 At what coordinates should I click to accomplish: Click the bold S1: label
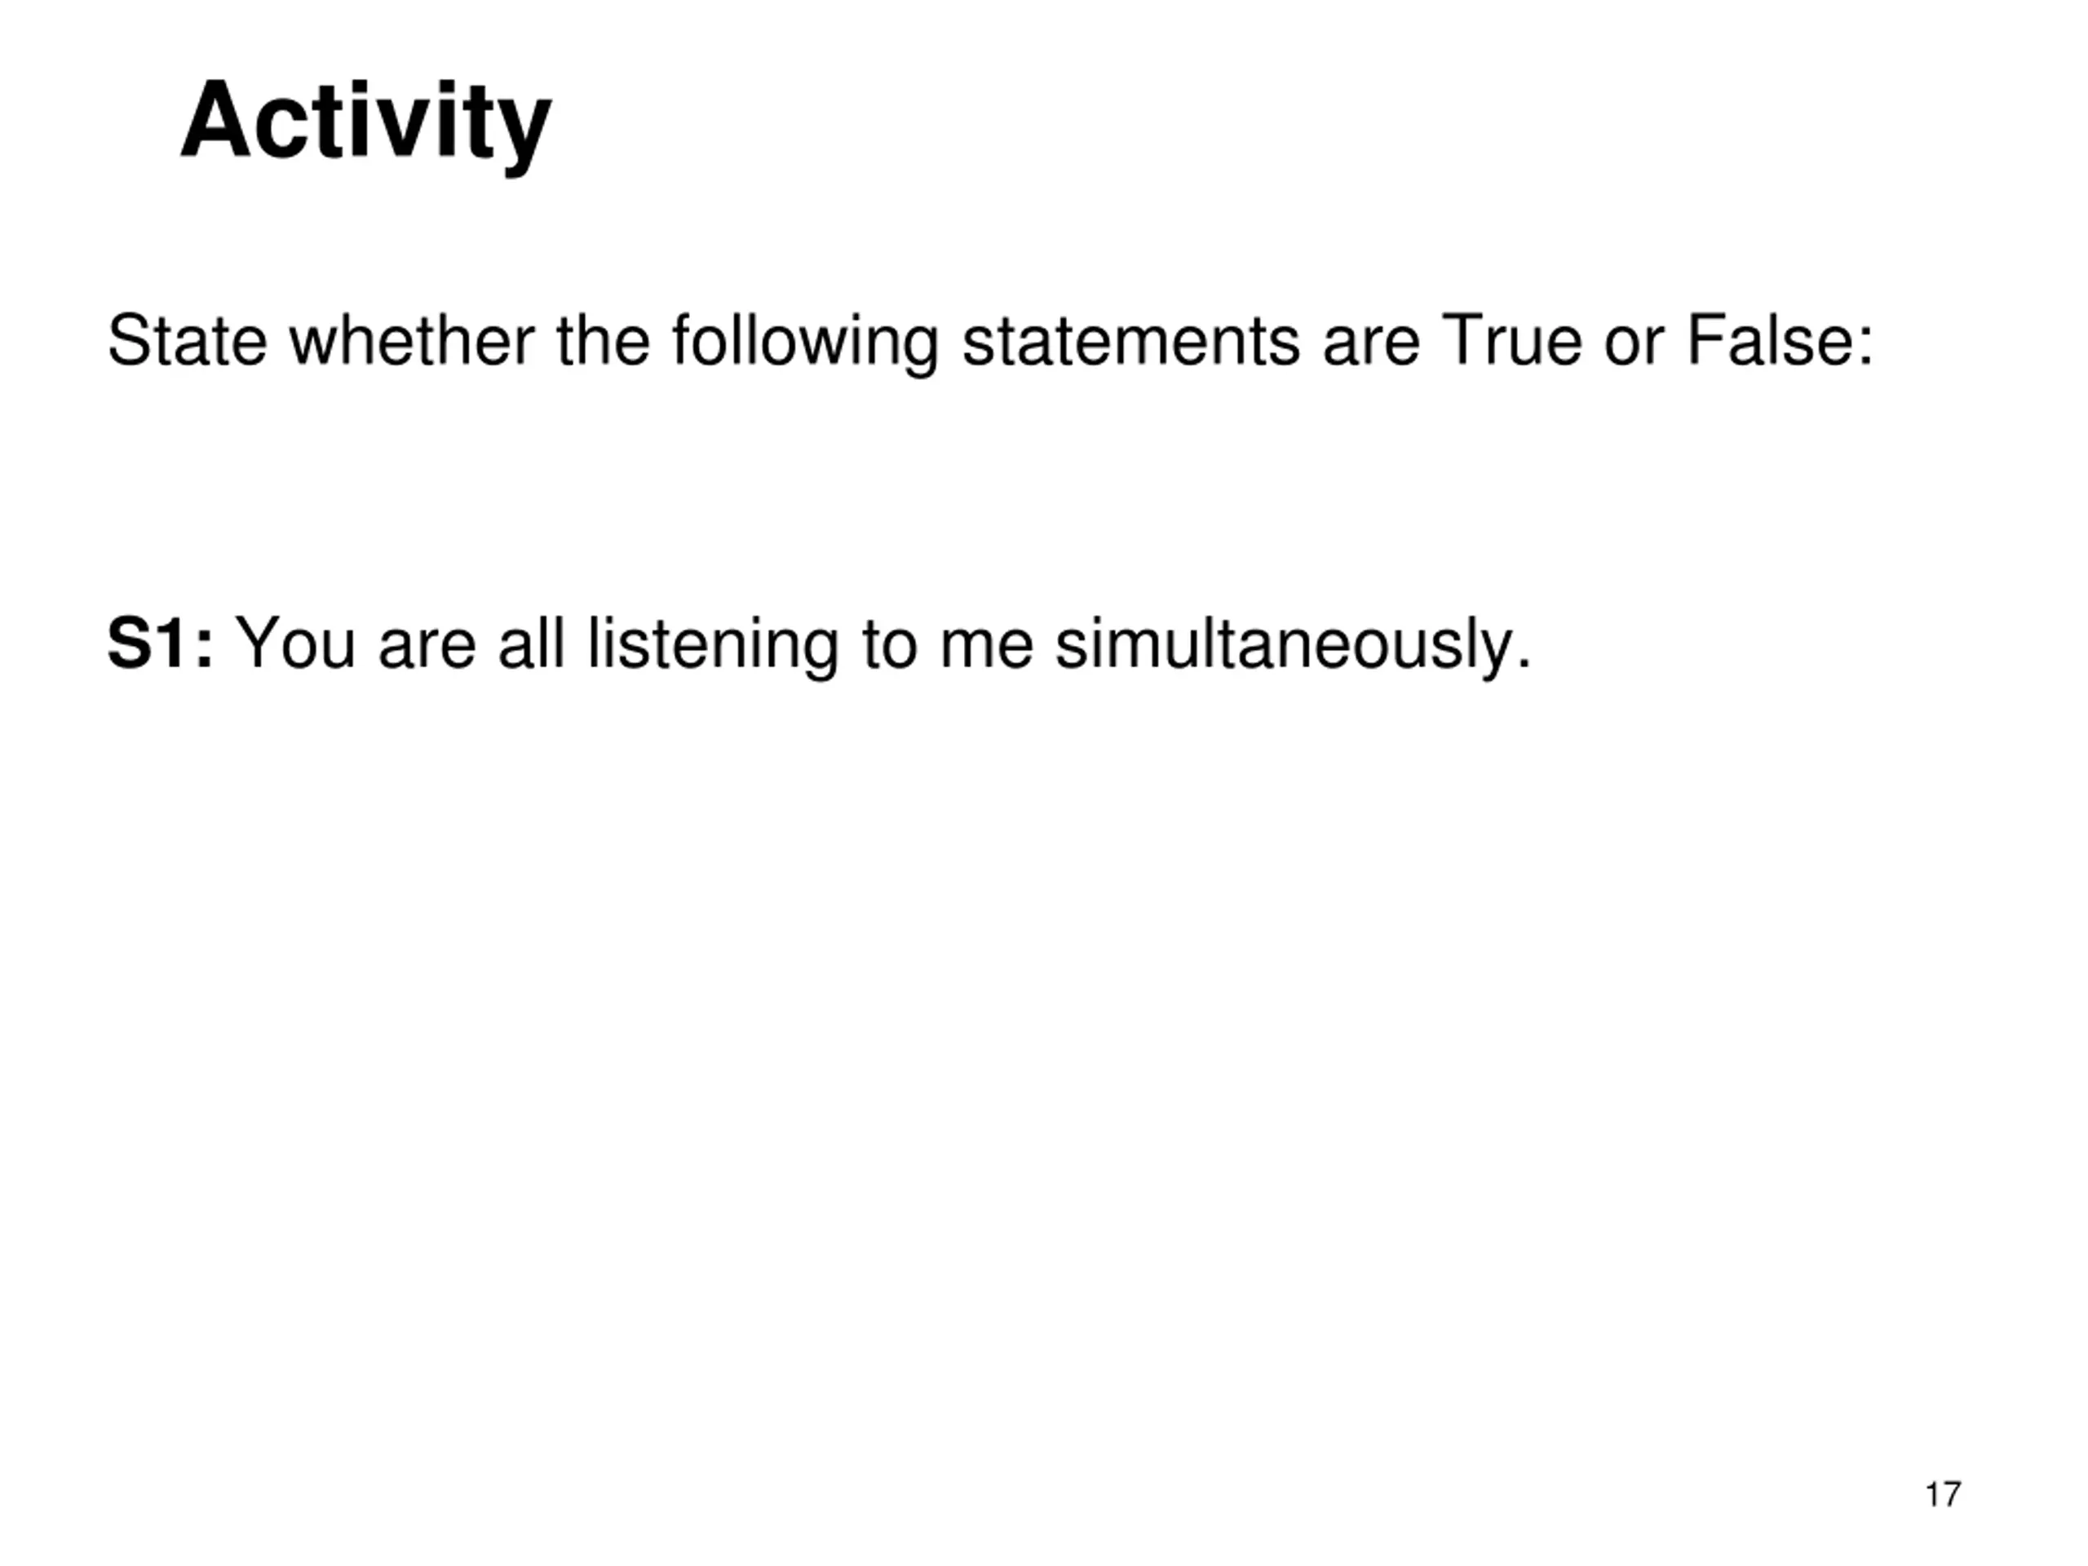click(x=161, y=644)
